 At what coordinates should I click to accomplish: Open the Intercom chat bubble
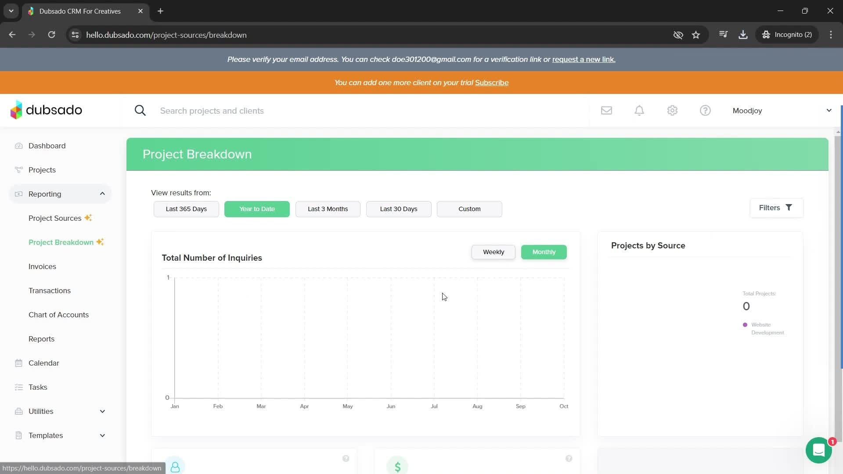pos(819,450)
